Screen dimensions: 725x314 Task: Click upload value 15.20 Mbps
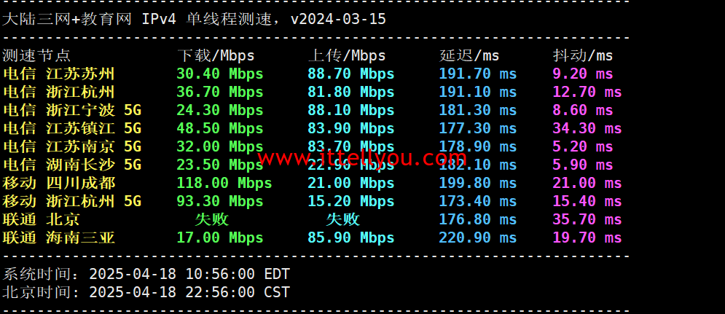(351, 201)
